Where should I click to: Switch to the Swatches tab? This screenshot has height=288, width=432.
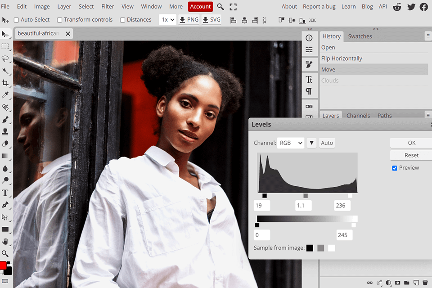360,36
